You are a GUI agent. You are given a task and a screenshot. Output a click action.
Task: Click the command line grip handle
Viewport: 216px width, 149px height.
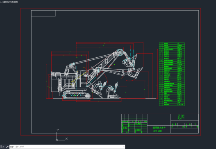click(1, 147)
